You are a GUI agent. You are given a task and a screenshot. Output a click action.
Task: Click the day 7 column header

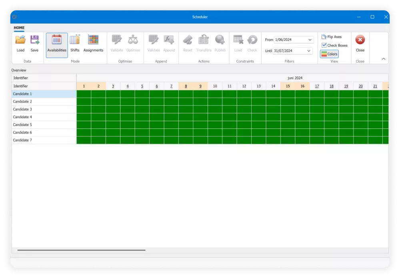pos(171,86)
